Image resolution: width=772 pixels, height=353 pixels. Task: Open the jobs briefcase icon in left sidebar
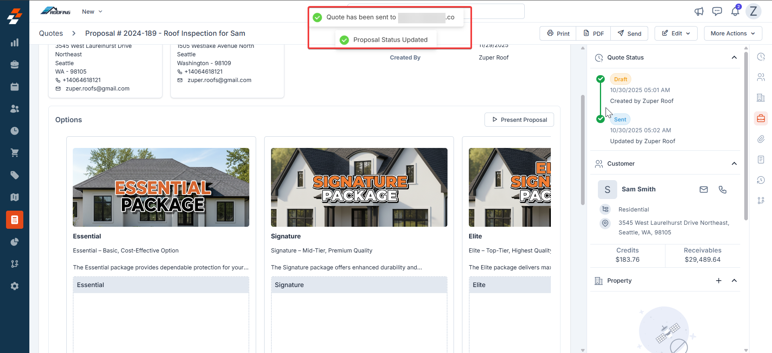(14, 65)
